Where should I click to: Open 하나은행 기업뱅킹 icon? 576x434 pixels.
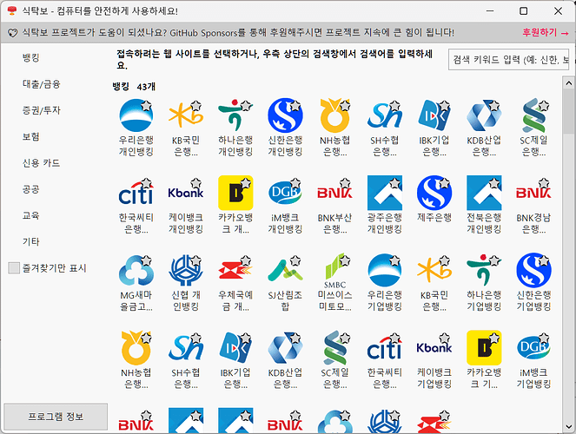click(484, 270)
